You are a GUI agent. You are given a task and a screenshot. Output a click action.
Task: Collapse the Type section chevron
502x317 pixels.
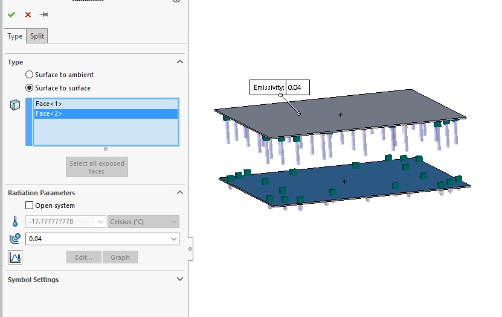180,61
